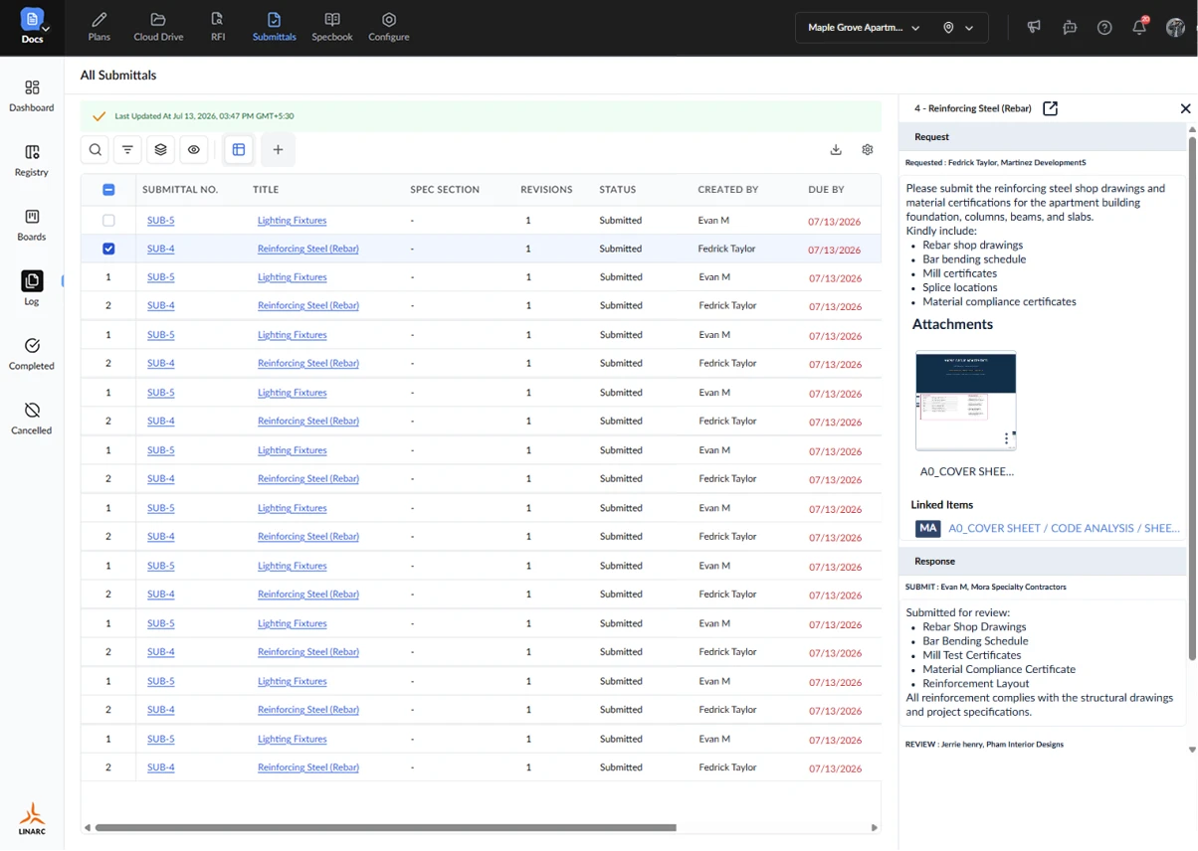Click the All Submittals page heading
The image size is (1198, 851).
tap(118, 76)
